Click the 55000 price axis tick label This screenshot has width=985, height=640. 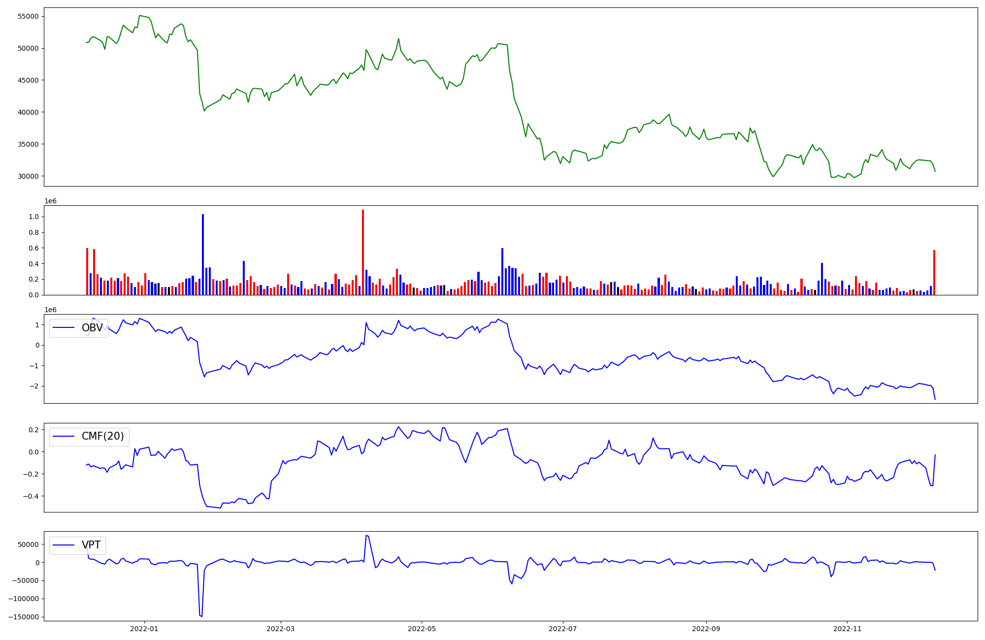pos(28,16)
